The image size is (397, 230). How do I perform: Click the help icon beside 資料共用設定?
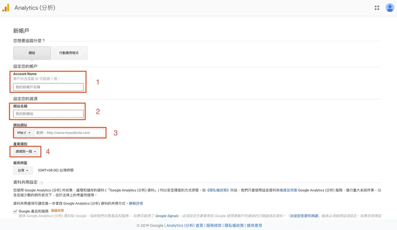pos(42,183)
